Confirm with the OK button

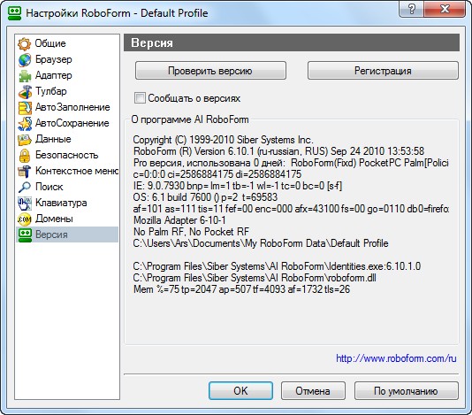pyautogui.click(x=240, y=391)
